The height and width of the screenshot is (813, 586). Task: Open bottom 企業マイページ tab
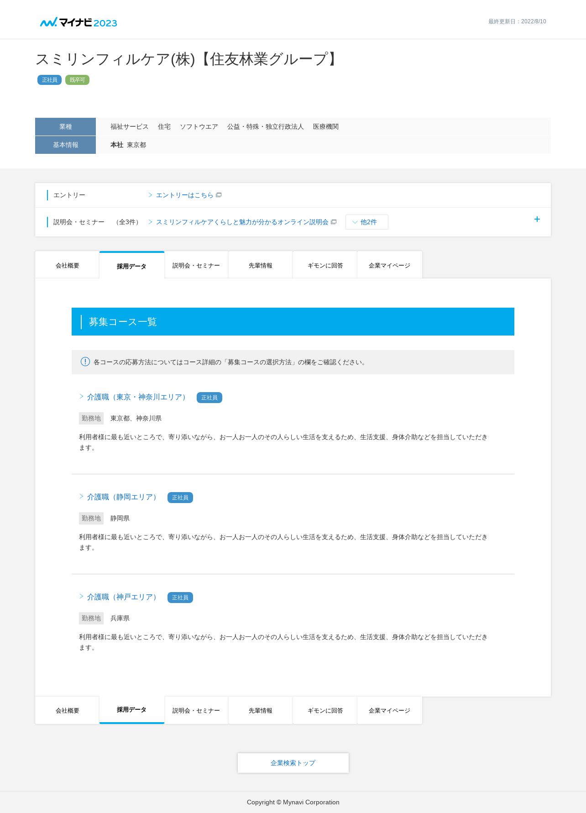(389, 710)
